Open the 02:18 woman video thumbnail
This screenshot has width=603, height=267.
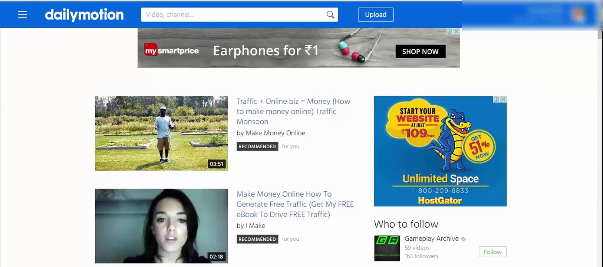pyautogui.click(x=161, y=226)
